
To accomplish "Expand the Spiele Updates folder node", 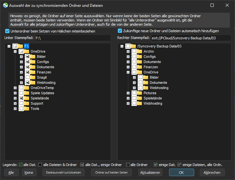I will pyautogui.click(x=15, y=93).
